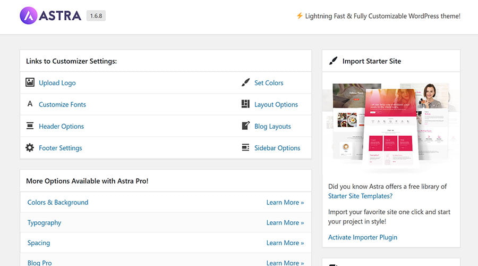Click the Upload Logo image icon
The image size is (478, 266).
tap(30, 82)
